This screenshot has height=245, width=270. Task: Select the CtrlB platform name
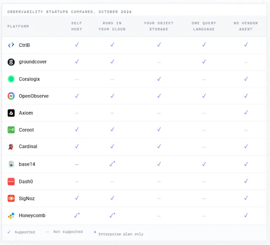click(x=24, y=45)
